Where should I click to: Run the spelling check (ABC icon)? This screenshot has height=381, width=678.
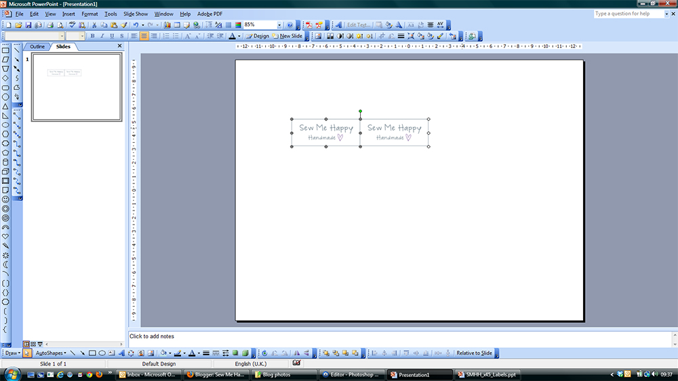click(x=73, y=25)
